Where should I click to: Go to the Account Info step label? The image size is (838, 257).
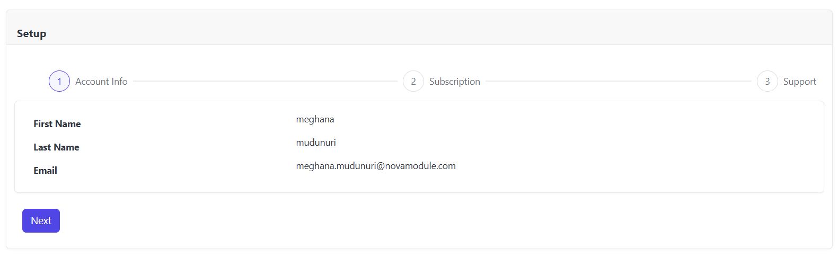coord(101,82)
